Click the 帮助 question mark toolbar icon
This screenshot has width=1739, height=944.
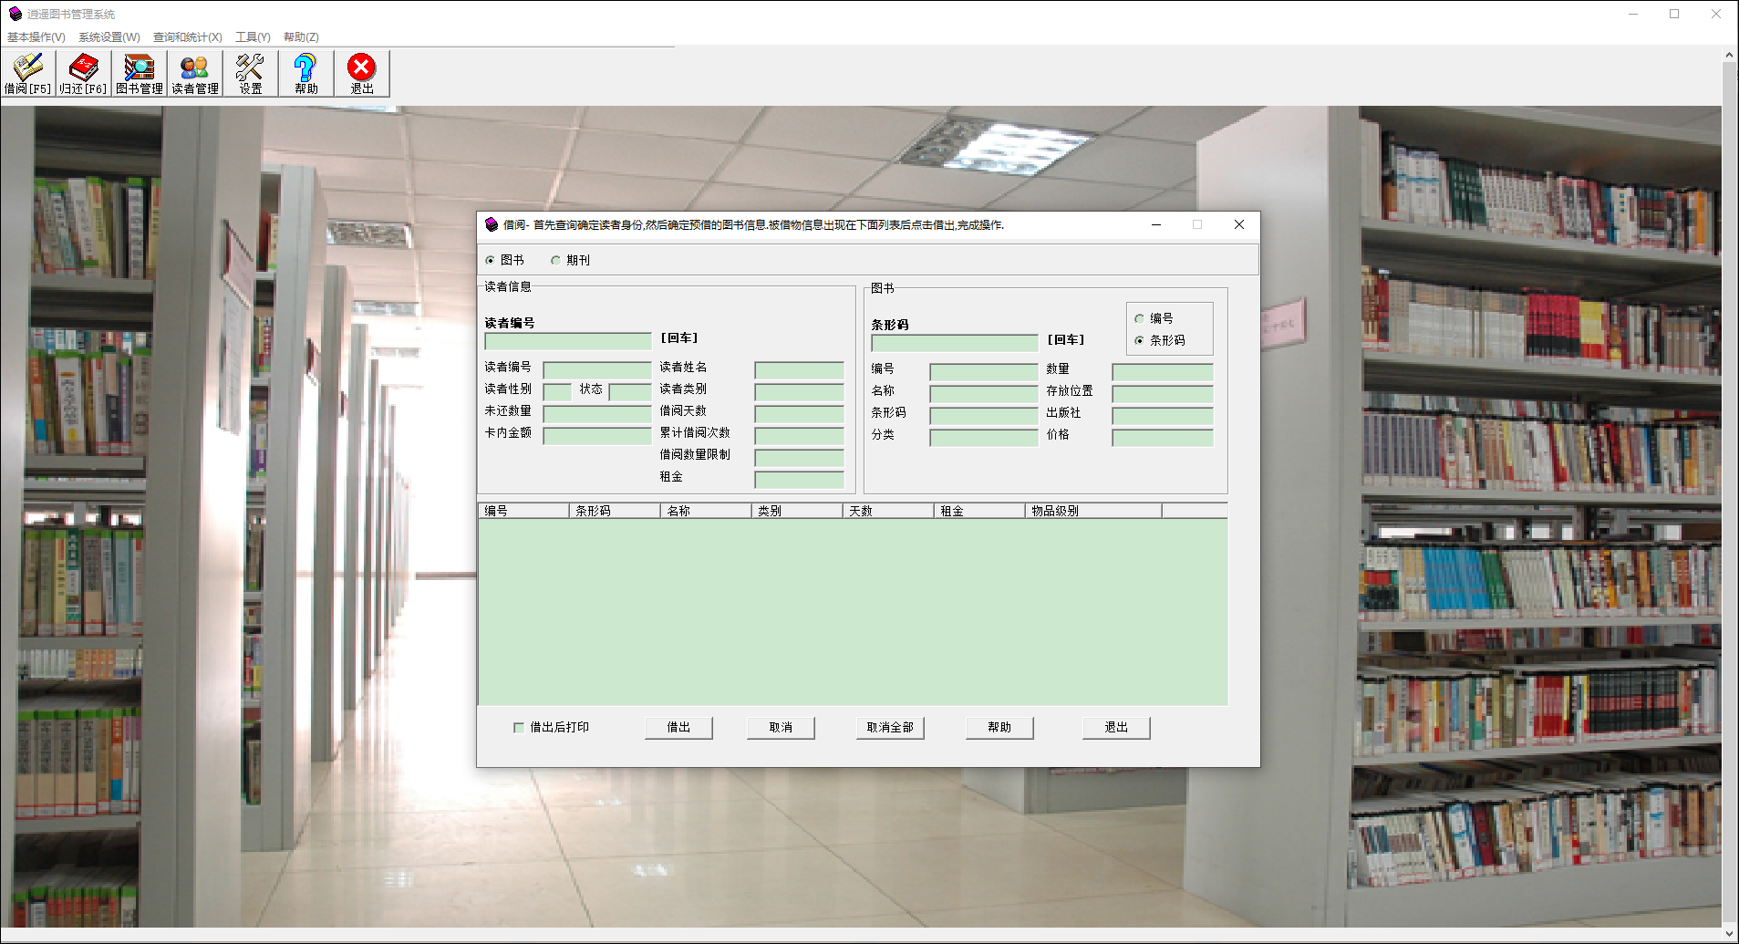[305, 73]
